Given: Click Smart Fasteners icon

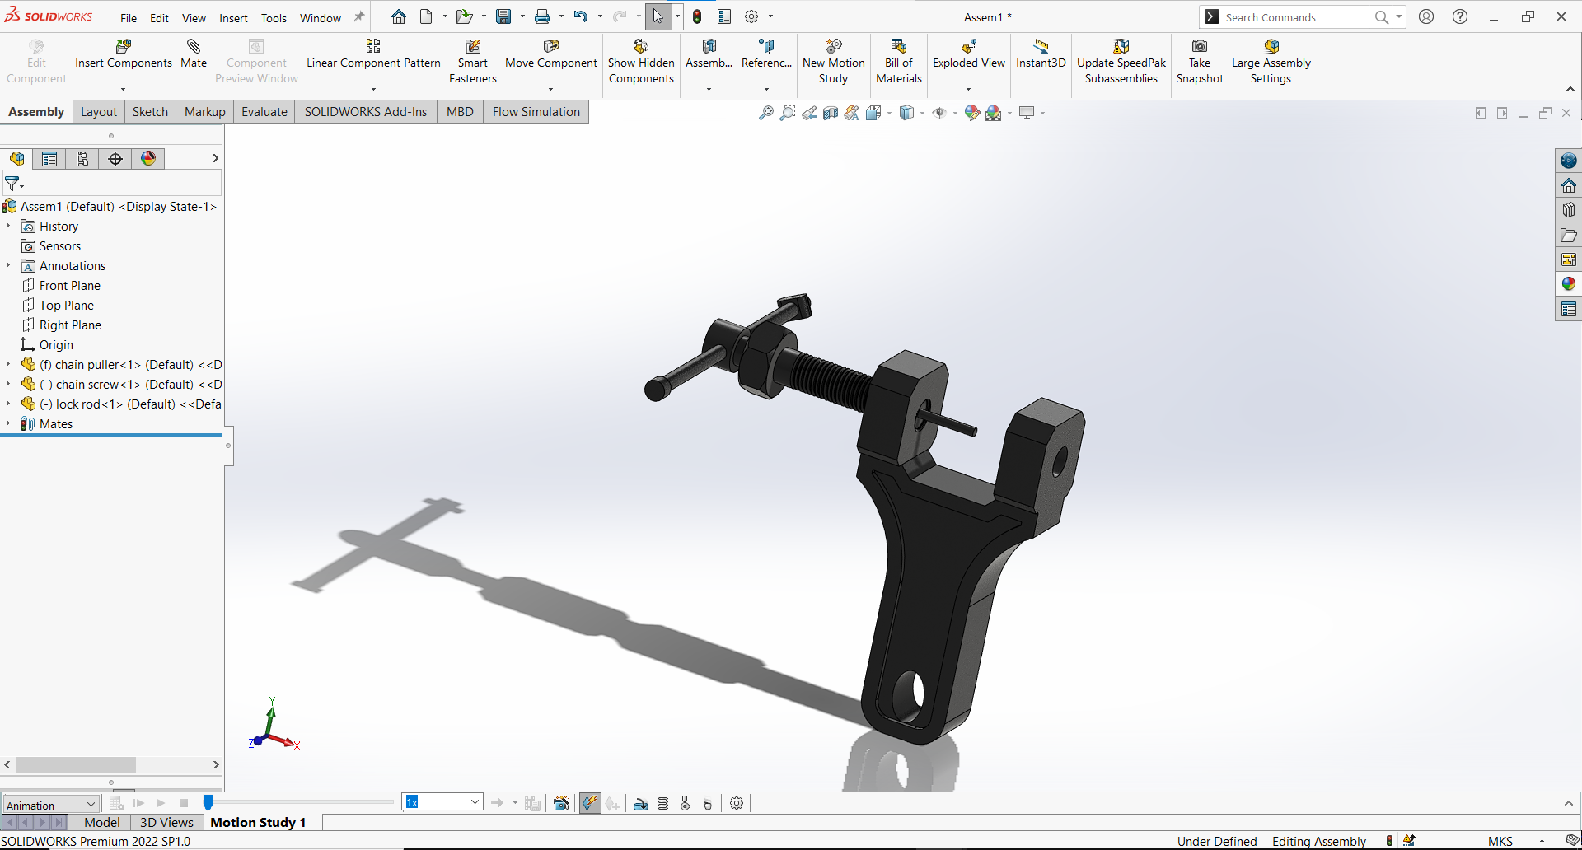Looking at the screenshot, I should click(x=473, y=61).
